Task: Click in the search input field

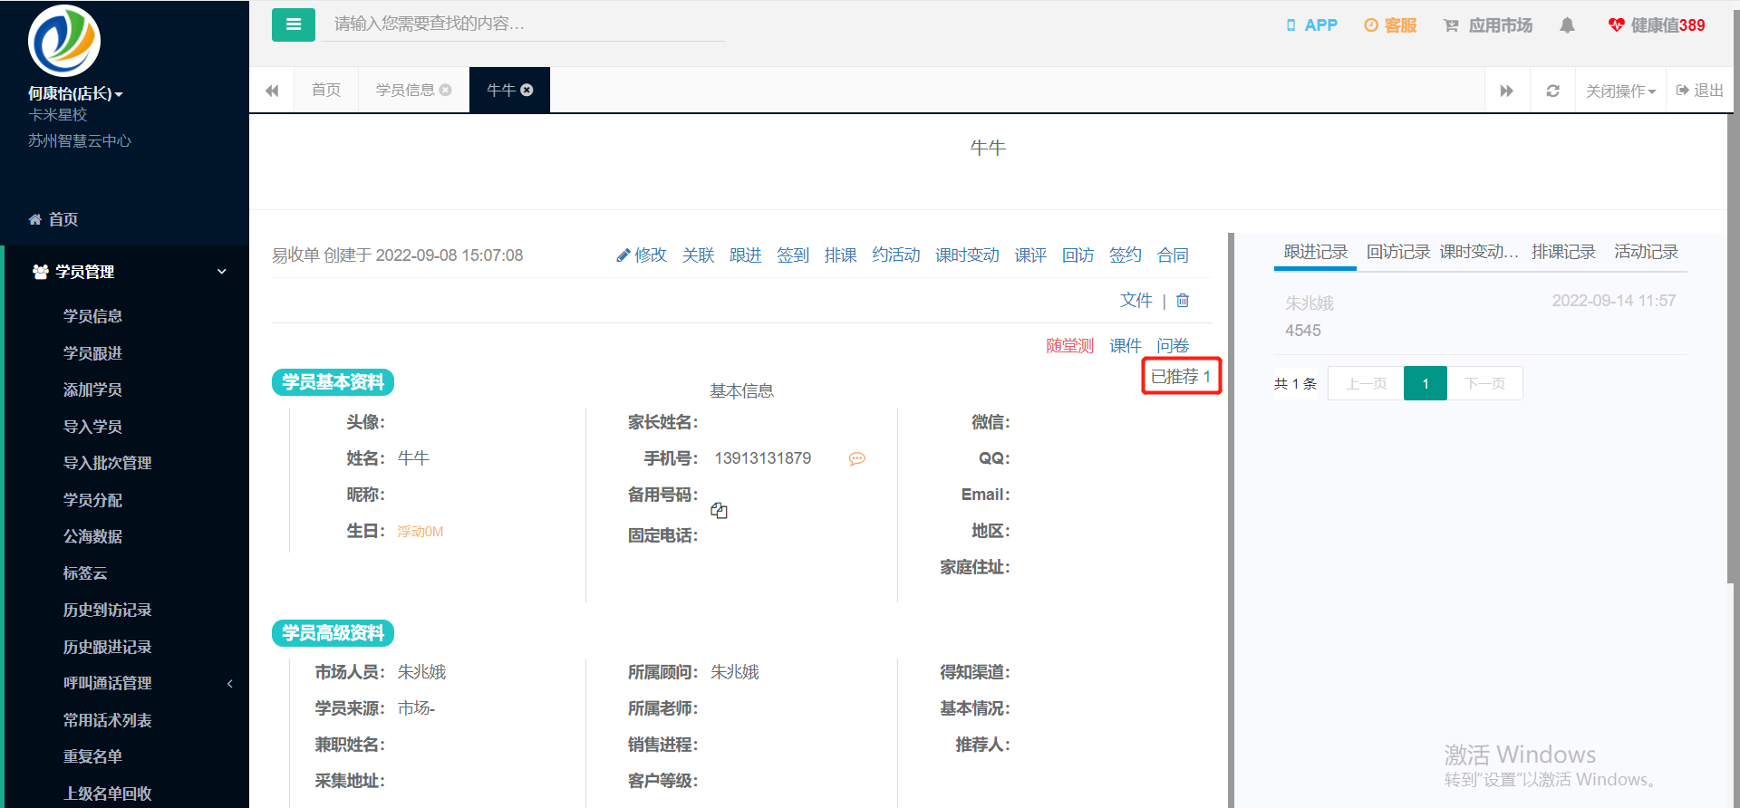Action: pos(523,24)
